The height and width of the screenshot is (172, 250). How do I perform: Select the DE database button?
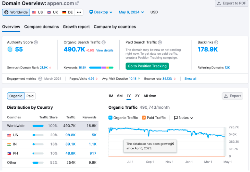pos(67,12)
